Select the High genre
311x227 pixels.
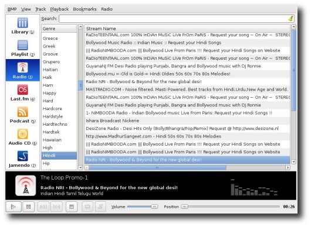pos(59,147)
